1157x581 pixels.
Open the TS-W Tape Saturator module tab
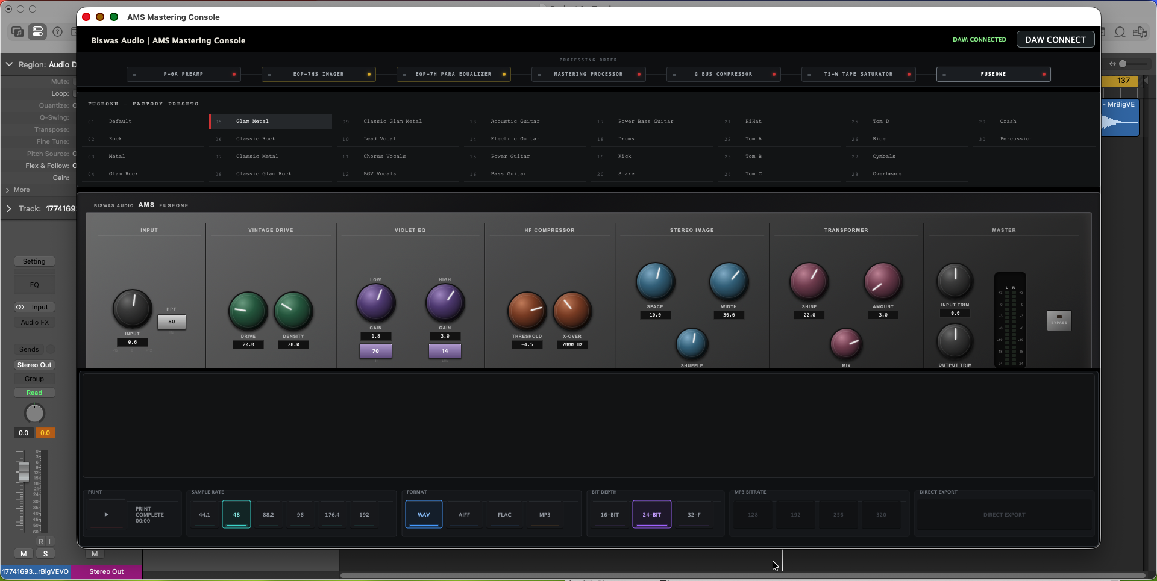[858, 75]
